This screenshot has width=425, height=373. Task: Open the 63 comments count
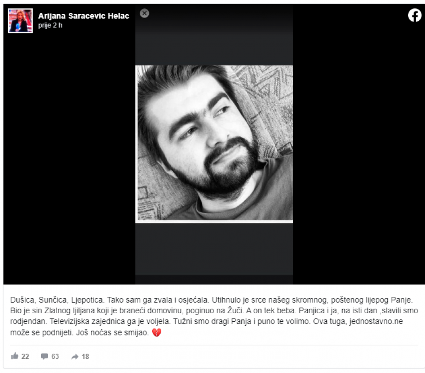(x=55, y=357)
